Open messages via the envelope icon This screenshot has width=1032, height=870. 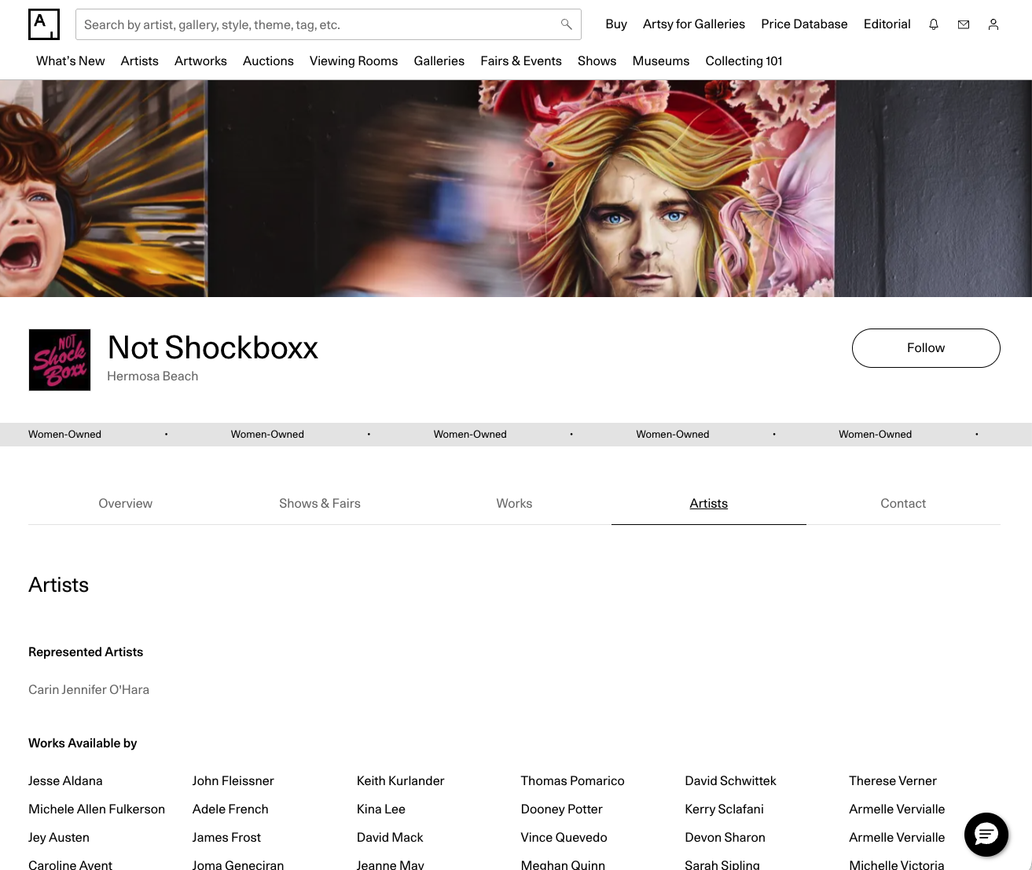point(963,24)
